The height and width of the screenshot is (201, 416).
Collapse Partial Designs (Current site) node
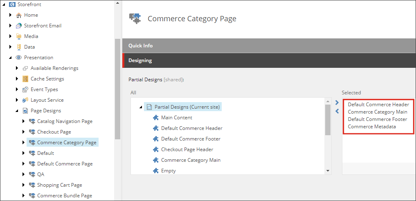(x=141, y=107)
